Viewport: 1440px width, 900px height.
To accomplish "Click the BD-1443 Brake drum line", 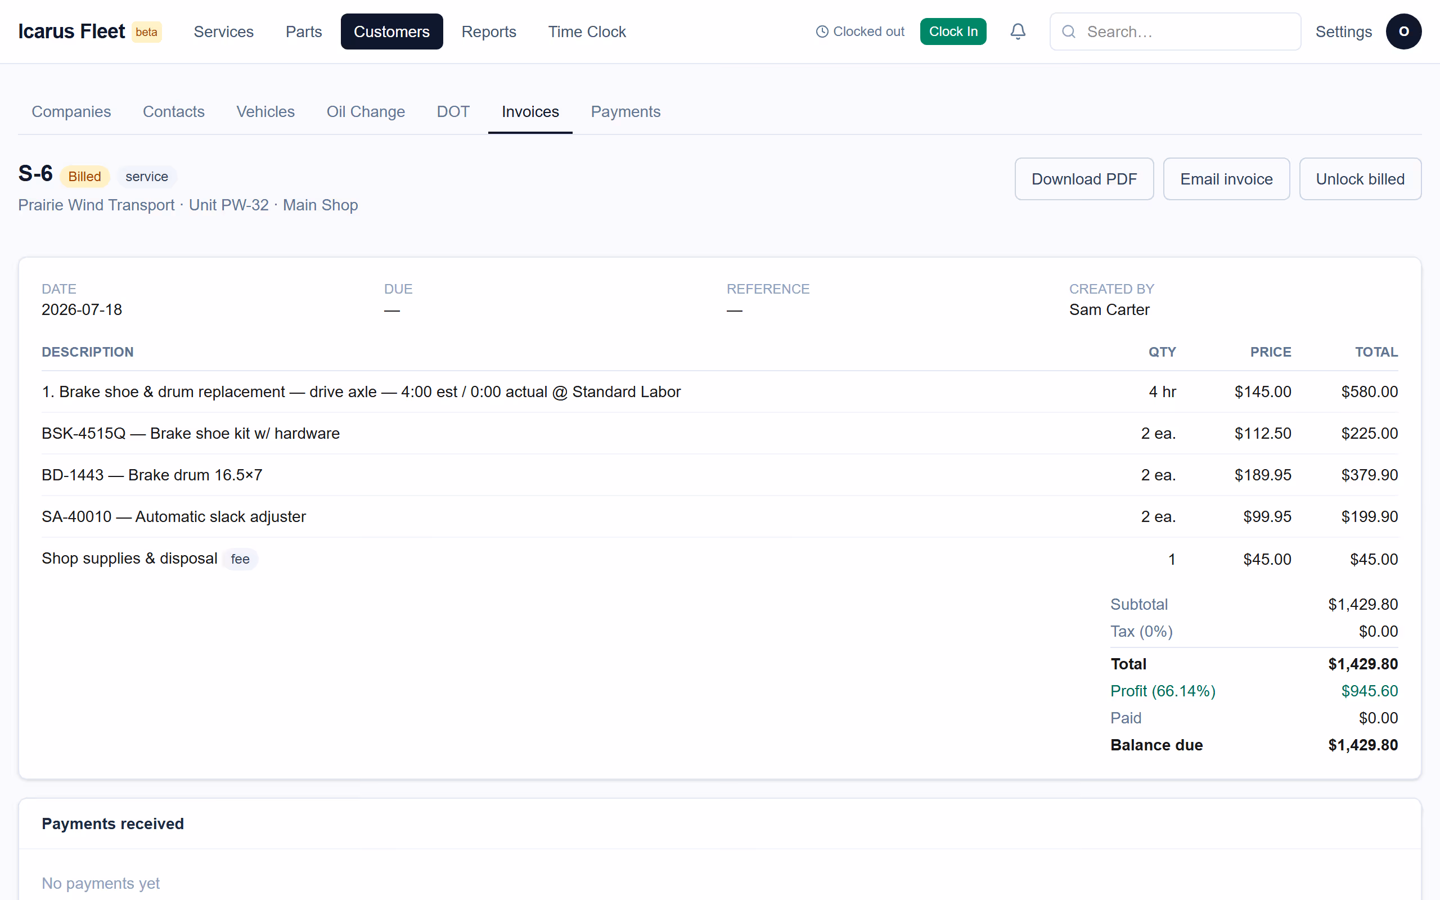I will (719, 475).
